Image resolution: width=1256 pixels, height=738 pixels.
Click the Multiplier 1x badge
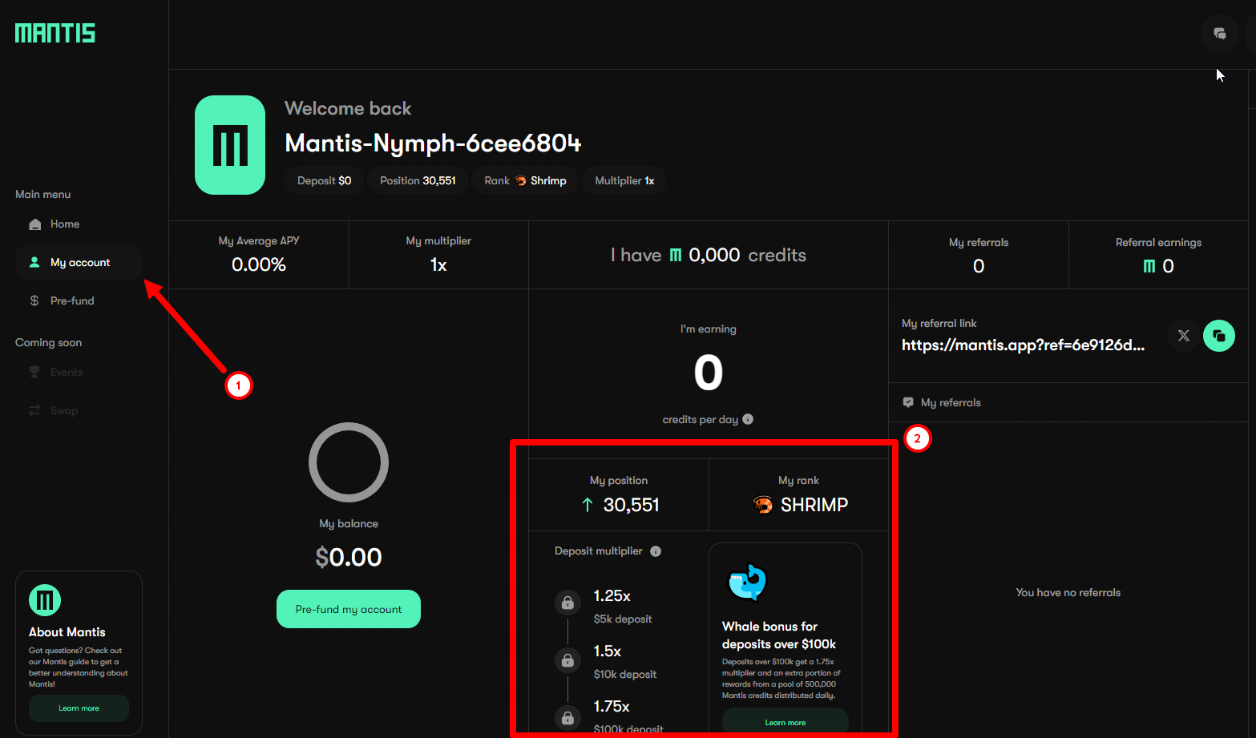click(x=624, y=181)
